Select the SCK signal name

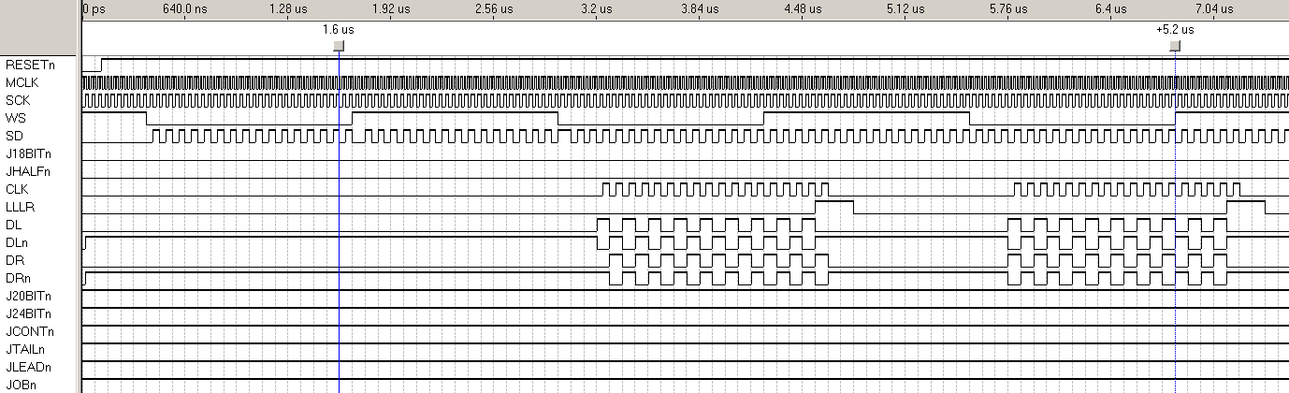click(17, 100)
